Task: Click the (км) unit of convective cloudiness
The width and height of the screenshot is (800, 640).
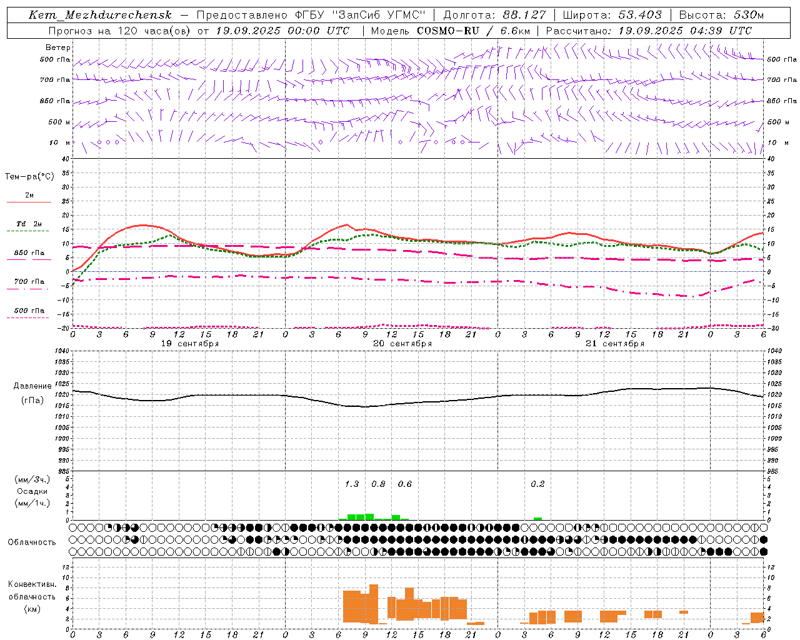Action: click(x=32, y=609)
